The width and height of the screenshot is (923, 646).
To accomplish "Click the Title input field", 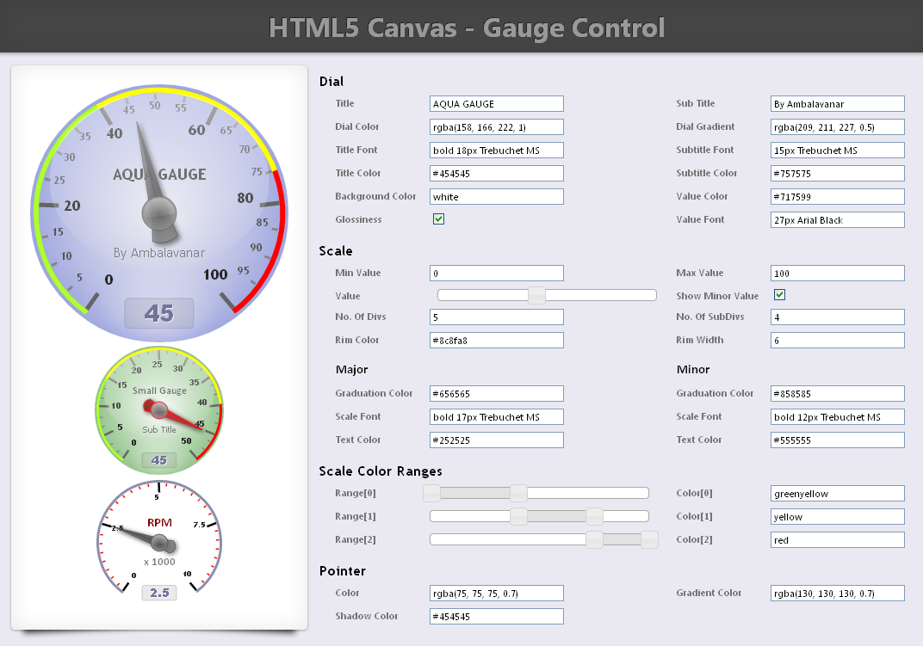I will (496, 104).
